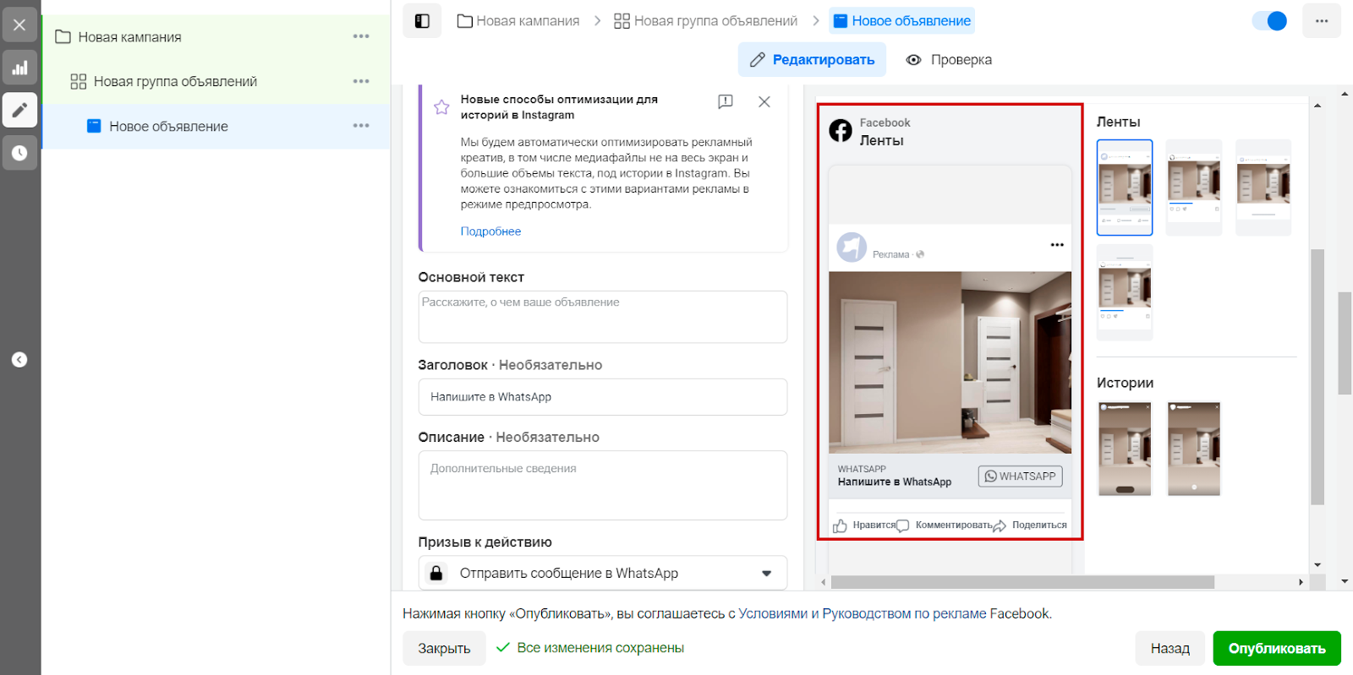
Task: Click the placements panel scroll-up arrow
Action: (1317, 106)
